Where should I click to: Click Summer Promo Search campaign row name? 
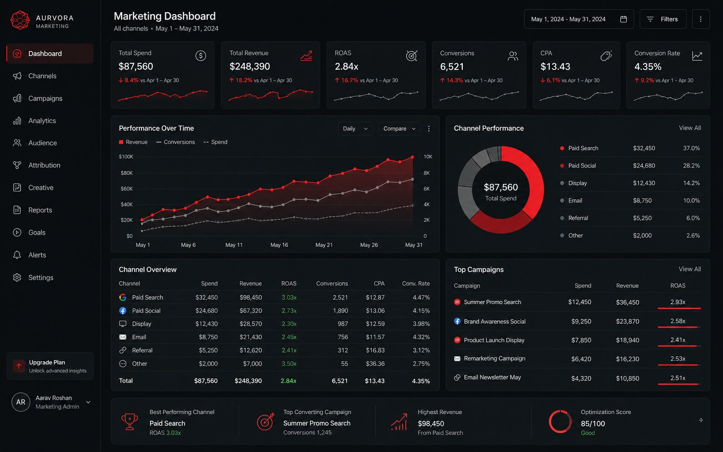[x=492, y=302]
